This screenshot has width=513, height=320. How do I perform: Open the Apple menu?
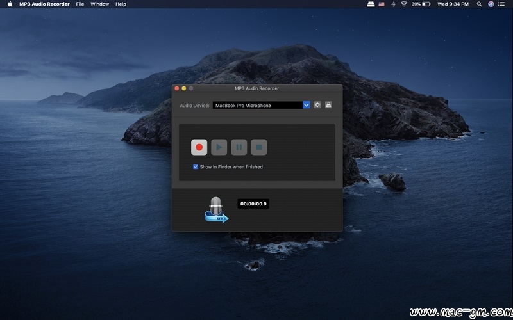10,4
